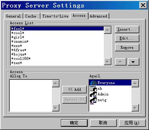Viewport: 149px width, 130px height.
Task: Click Avail. list scroll up arrow
Action: point(135,83)
